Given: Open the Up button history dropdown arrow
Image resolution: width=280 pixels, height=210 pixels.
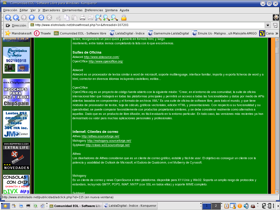Looking at the screenshot, I should (x=11, y=20).
